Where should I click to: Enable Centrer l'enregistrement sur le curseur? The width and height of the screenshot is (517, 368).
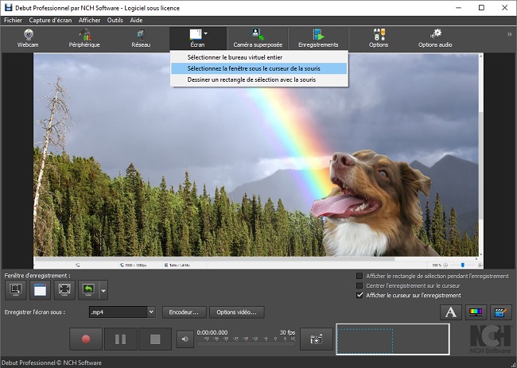coord(360,285)
